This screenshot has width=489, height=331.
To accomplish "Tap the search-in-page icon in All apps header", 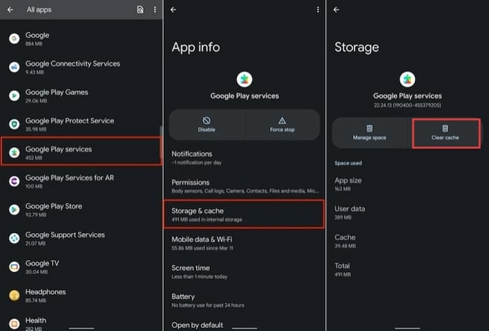I will [x=140, y=10].
